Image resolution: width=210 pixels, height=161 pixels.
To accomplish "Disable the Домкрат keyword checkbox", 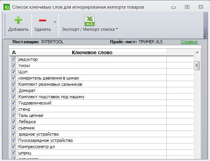I will (x=13, y=90).
